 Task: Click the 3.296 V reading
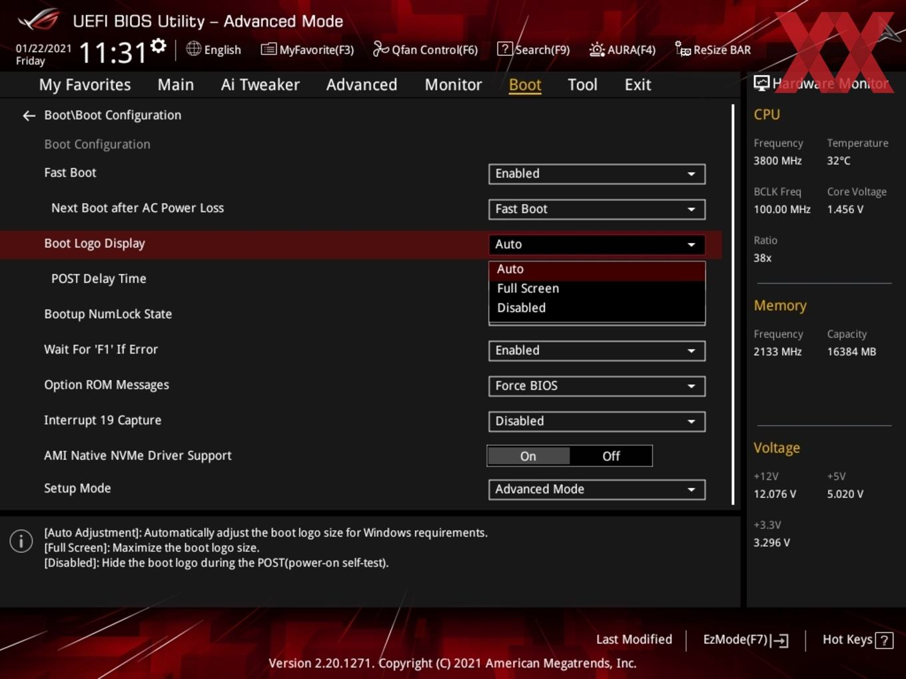click(771, 543)
